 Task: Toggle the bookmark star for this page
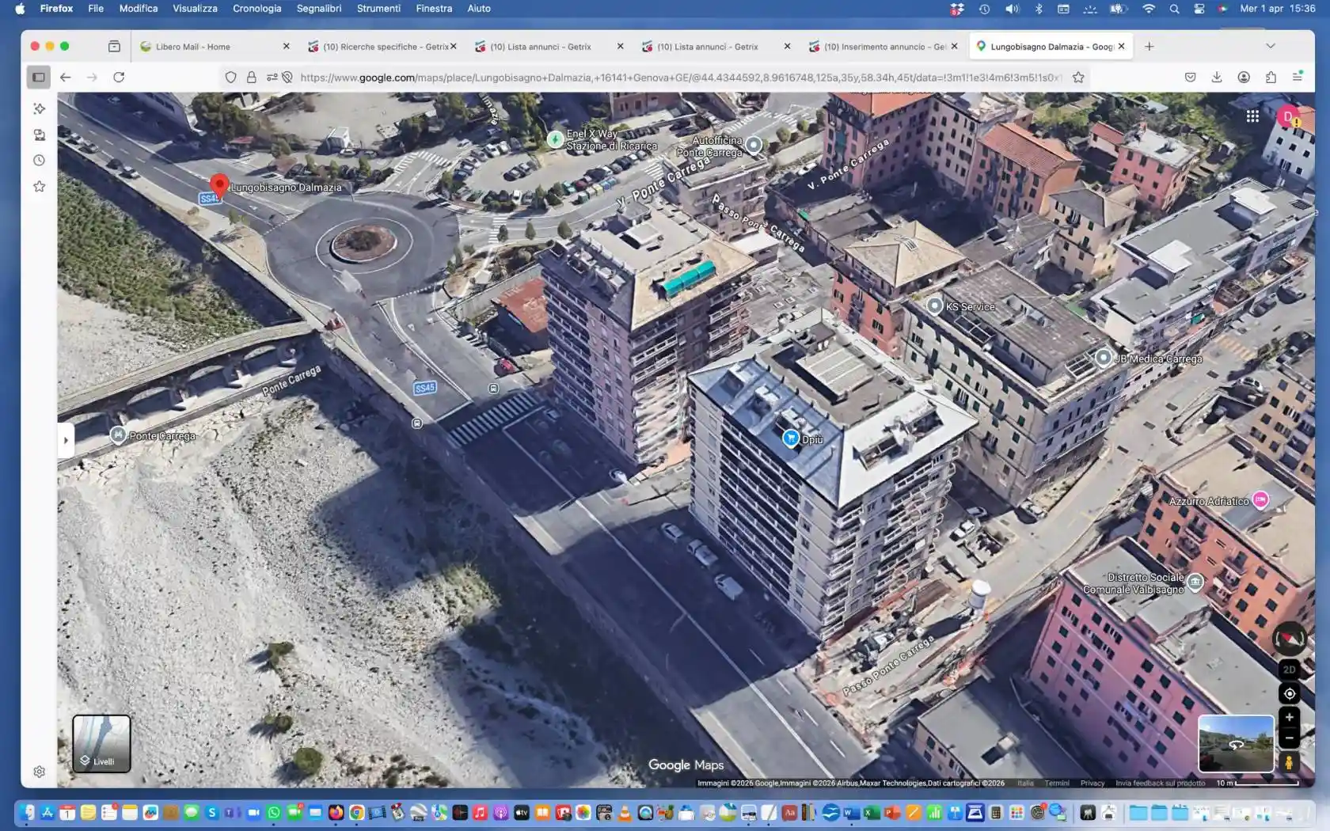1077,78
